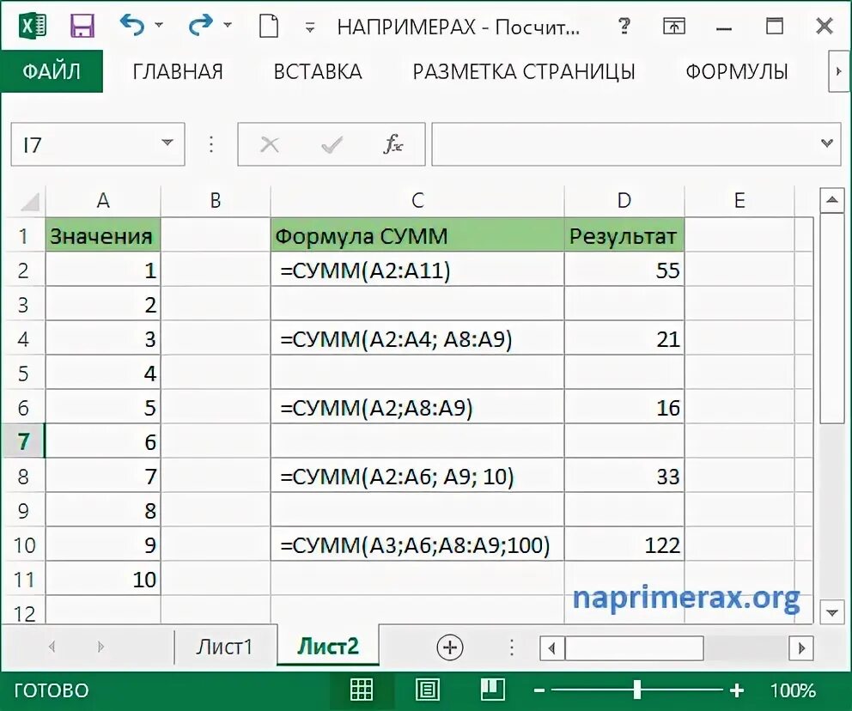Zoom out with the minus button
The height and width of the screenshot is (711, 852).
539,690
